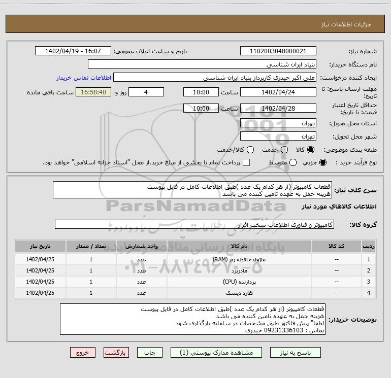This screenshot has width=391, height=378.
Task: Select the پردازنده (CPU) item cell
Action: coord(239,282)
